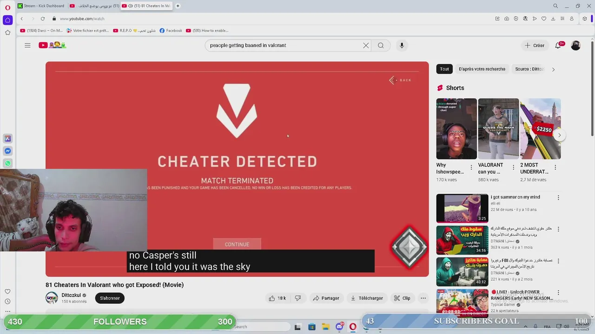Open YouTube guide hamburger menu
The image size is (595, 334).
27,45
